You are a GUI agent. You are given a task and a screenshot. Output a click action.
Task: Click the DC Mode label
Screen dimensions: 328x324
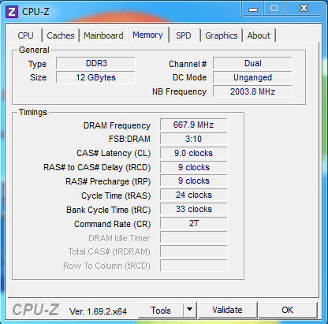[x=189, y=77]
